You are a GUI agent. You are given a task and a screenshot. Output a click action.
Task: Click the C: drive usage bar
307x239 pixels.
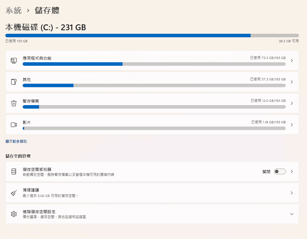point(152,36)
